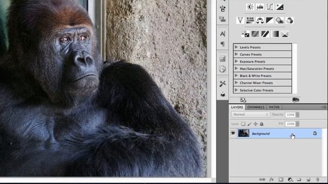Add a Photo Filter adjustment
Screen dimensions: 328x184
tap(280, 20)
